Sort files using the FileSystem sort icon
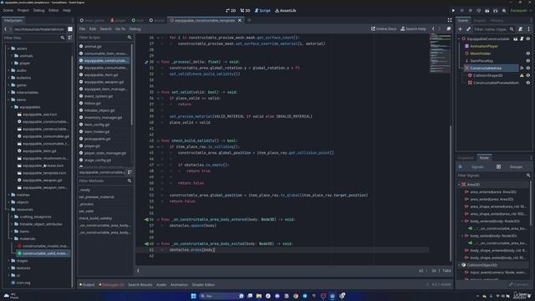 point(70,38)
